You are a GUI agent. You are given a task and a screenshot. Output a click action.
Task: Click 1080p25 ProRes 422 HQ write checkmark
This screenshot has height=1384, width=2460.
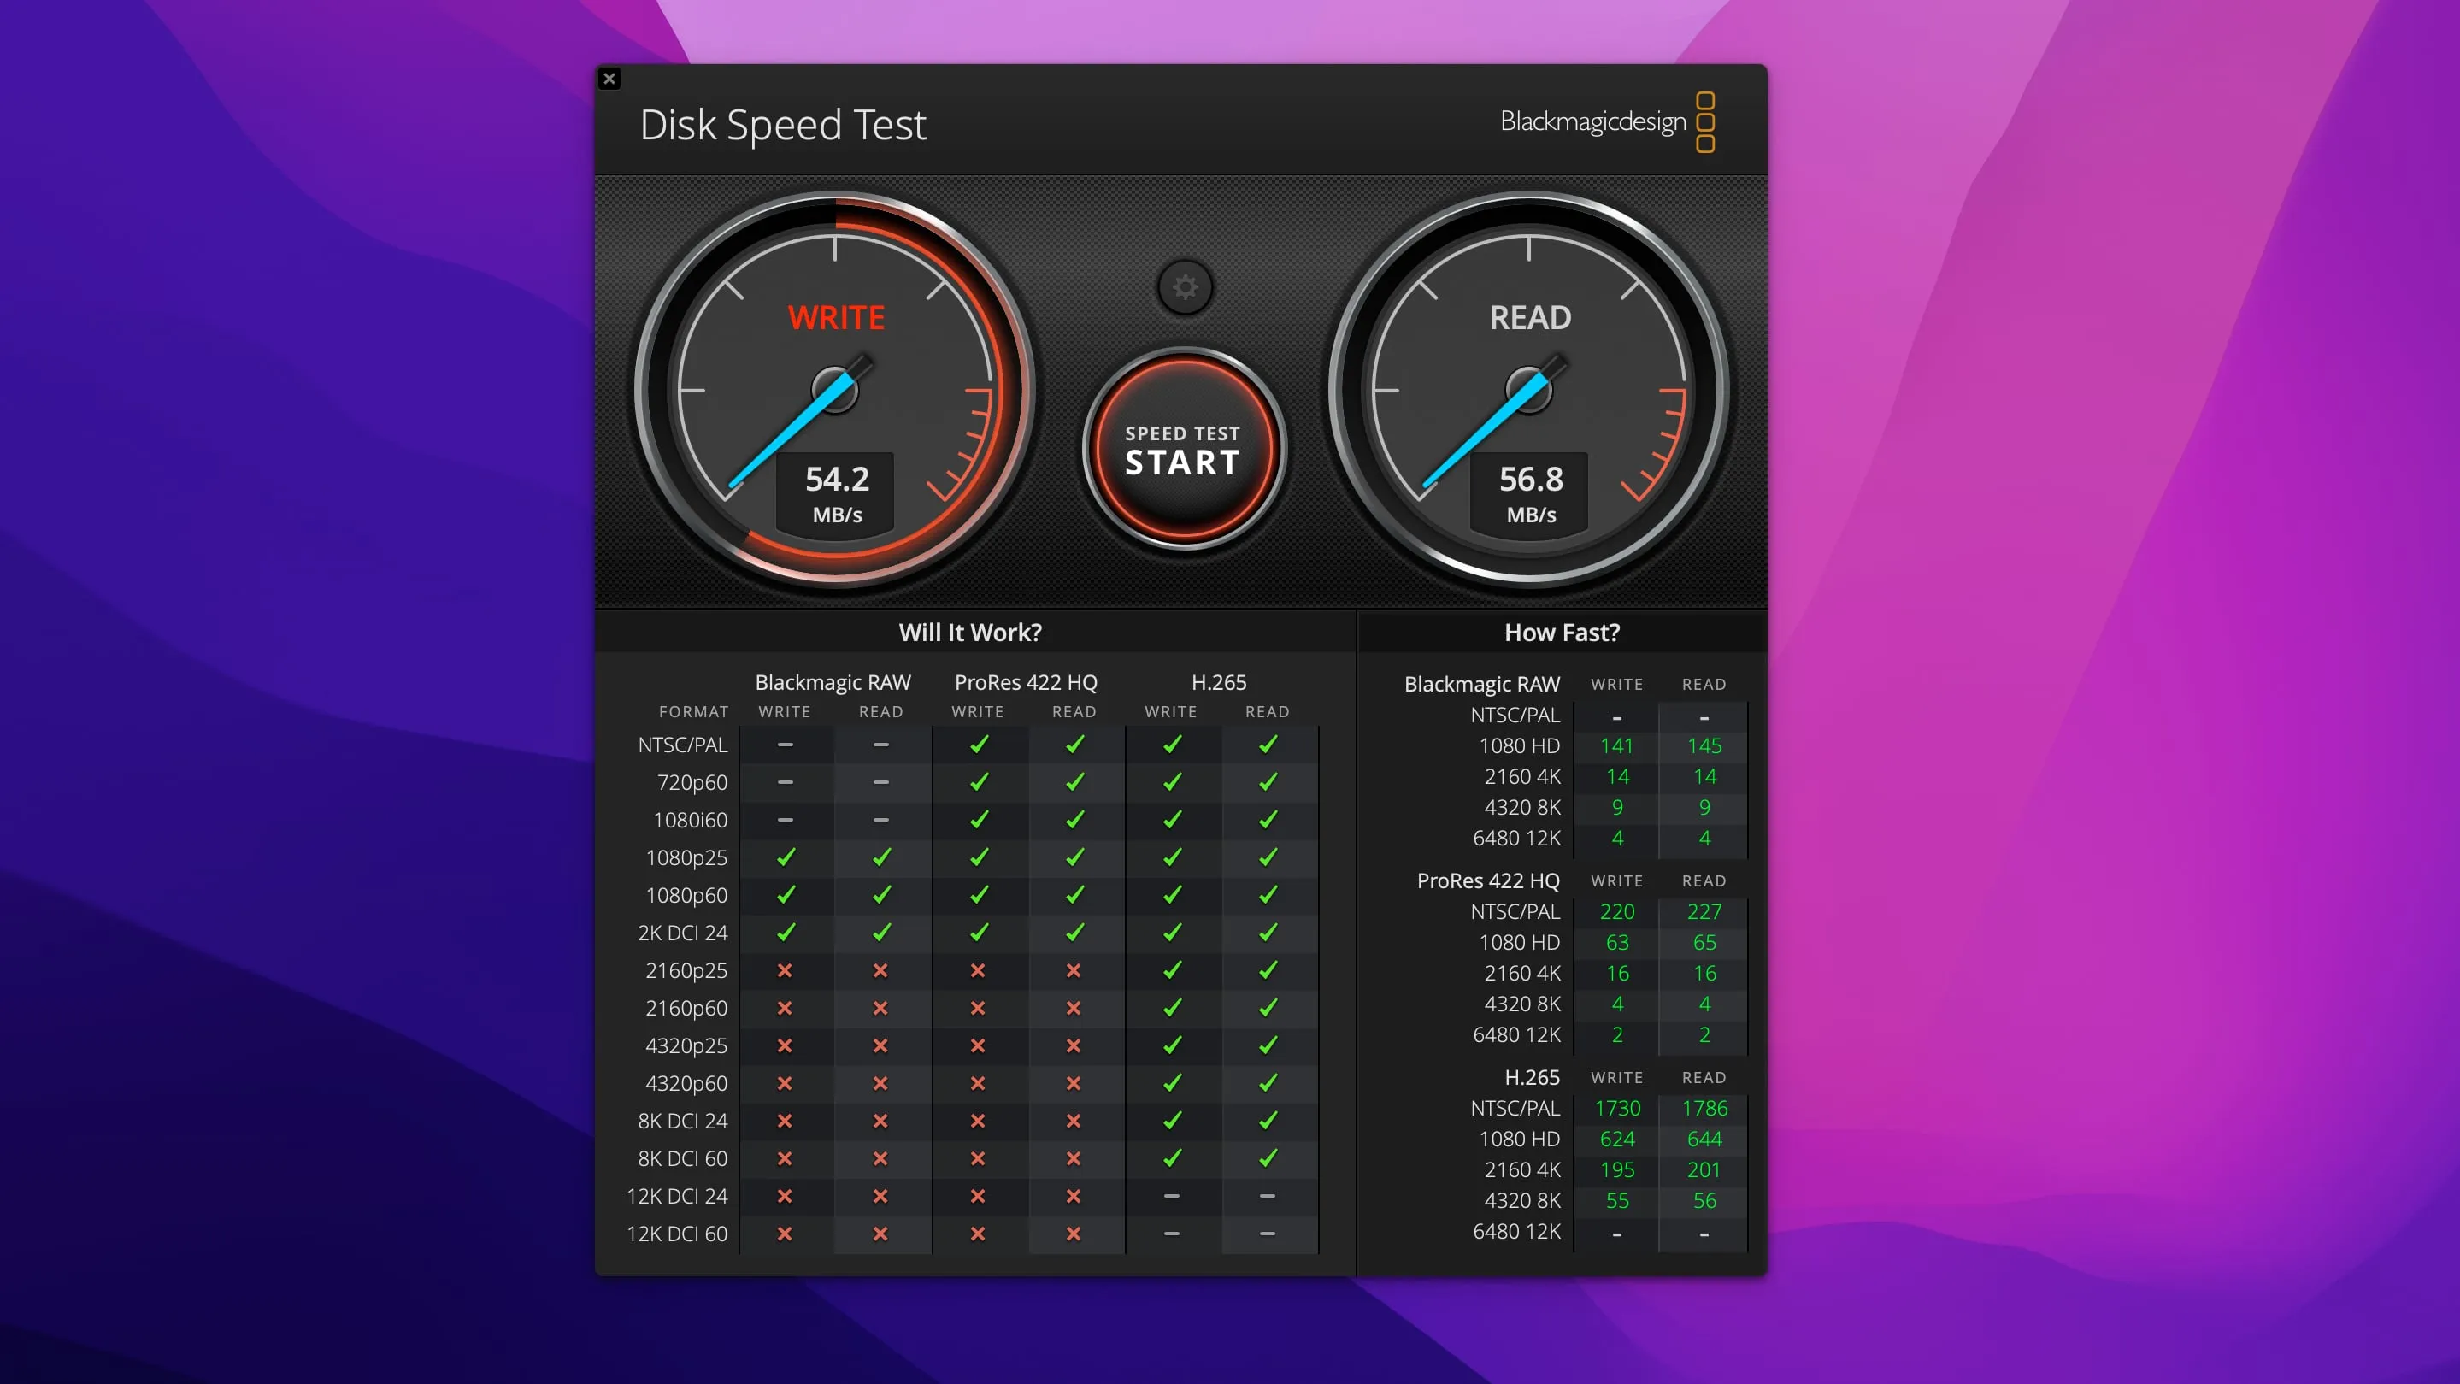pos(979,857)
